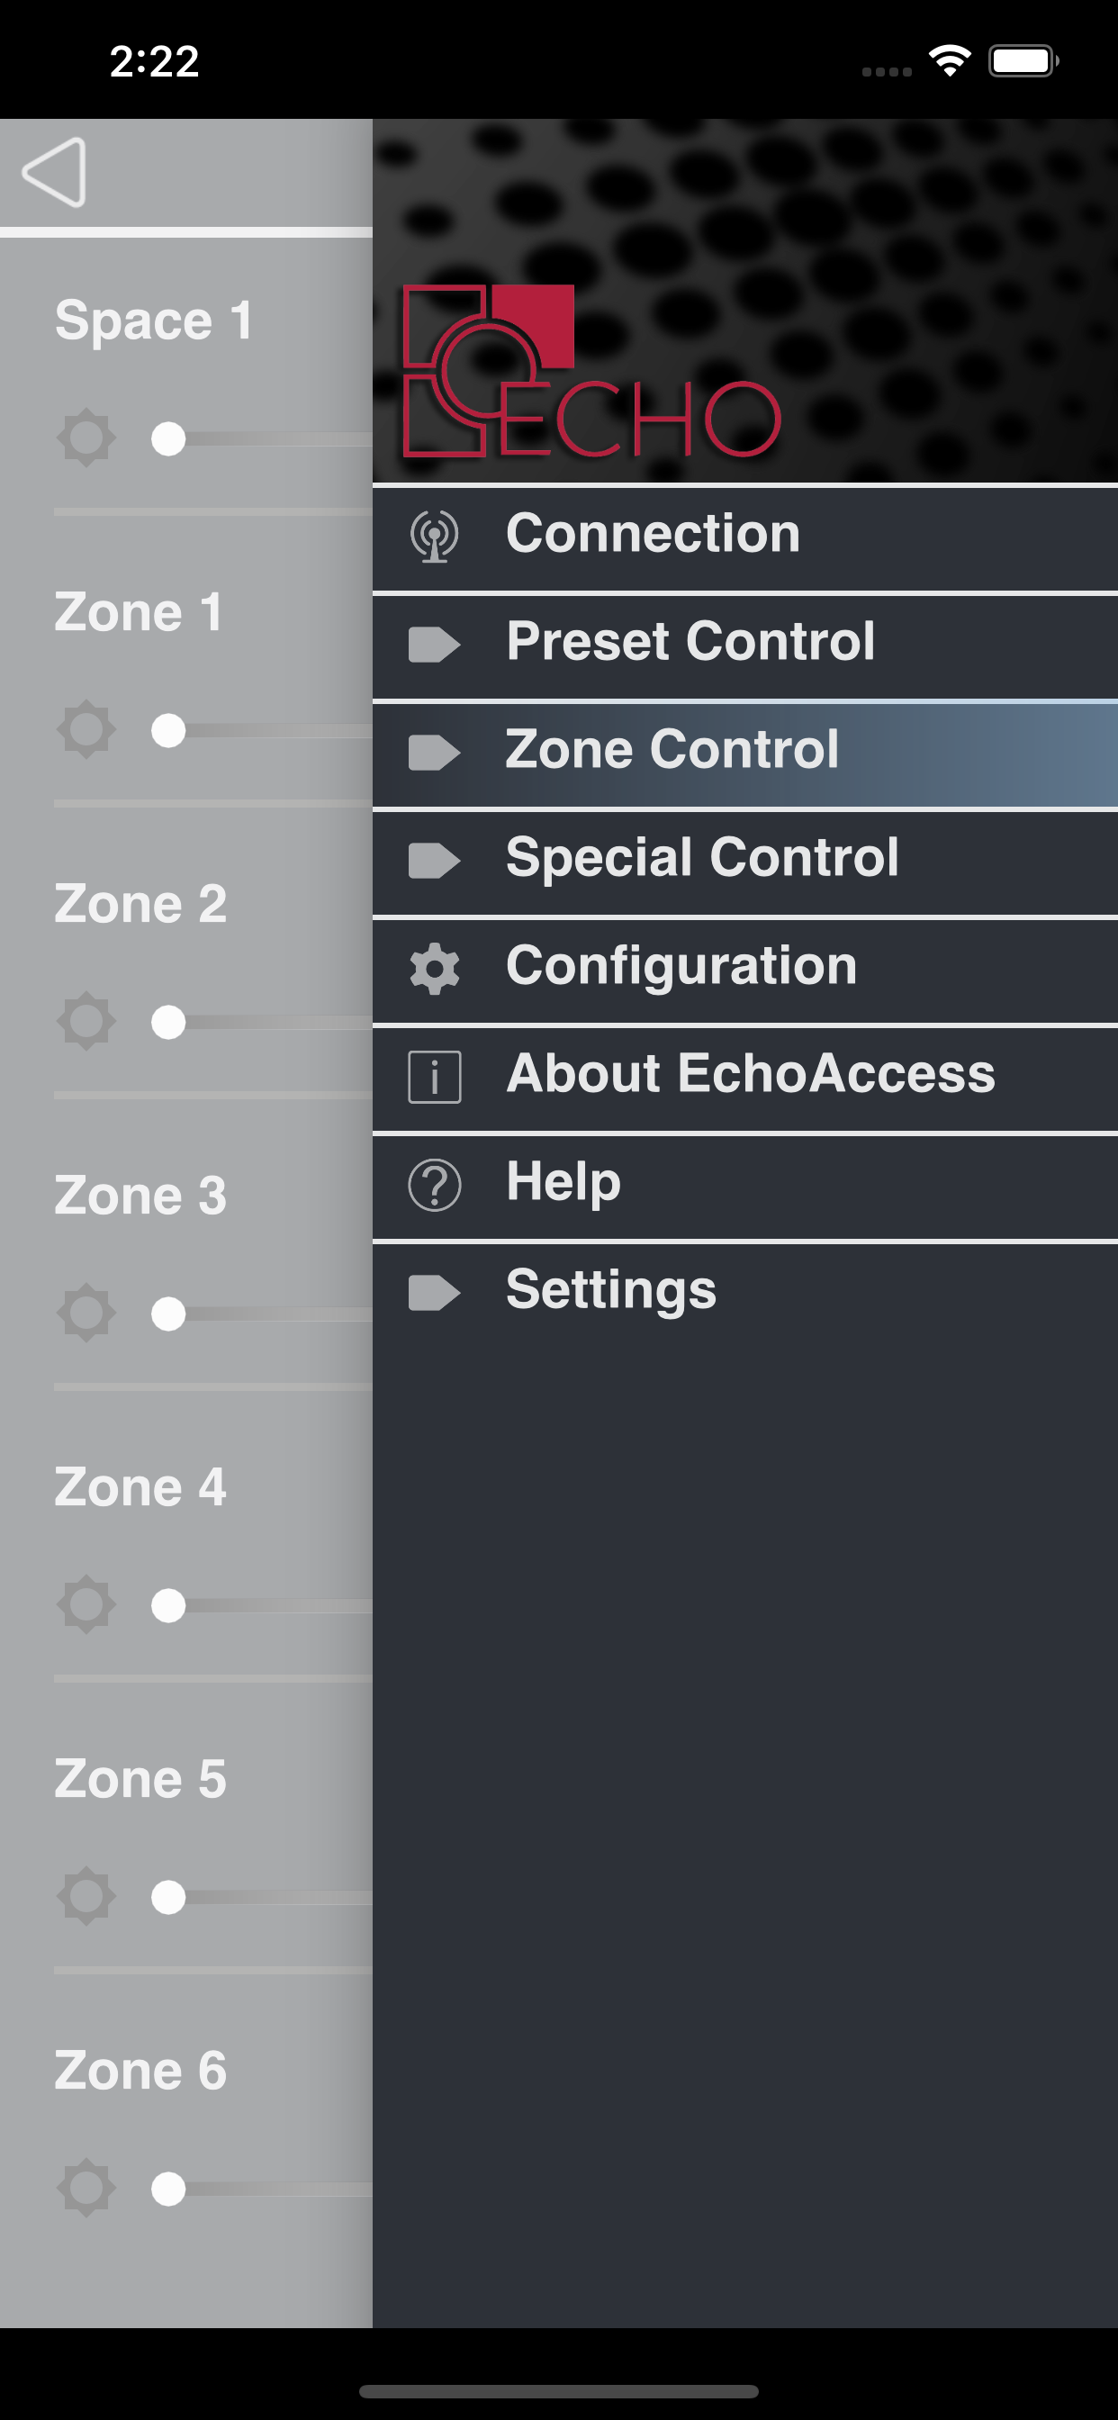The width and height of the screenshot is (1118, 2420).
Task: Click the About EchoAccess info icon
Action: coord(433,1074)
